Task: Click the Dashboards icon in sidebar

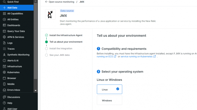Action: [4, 25]
